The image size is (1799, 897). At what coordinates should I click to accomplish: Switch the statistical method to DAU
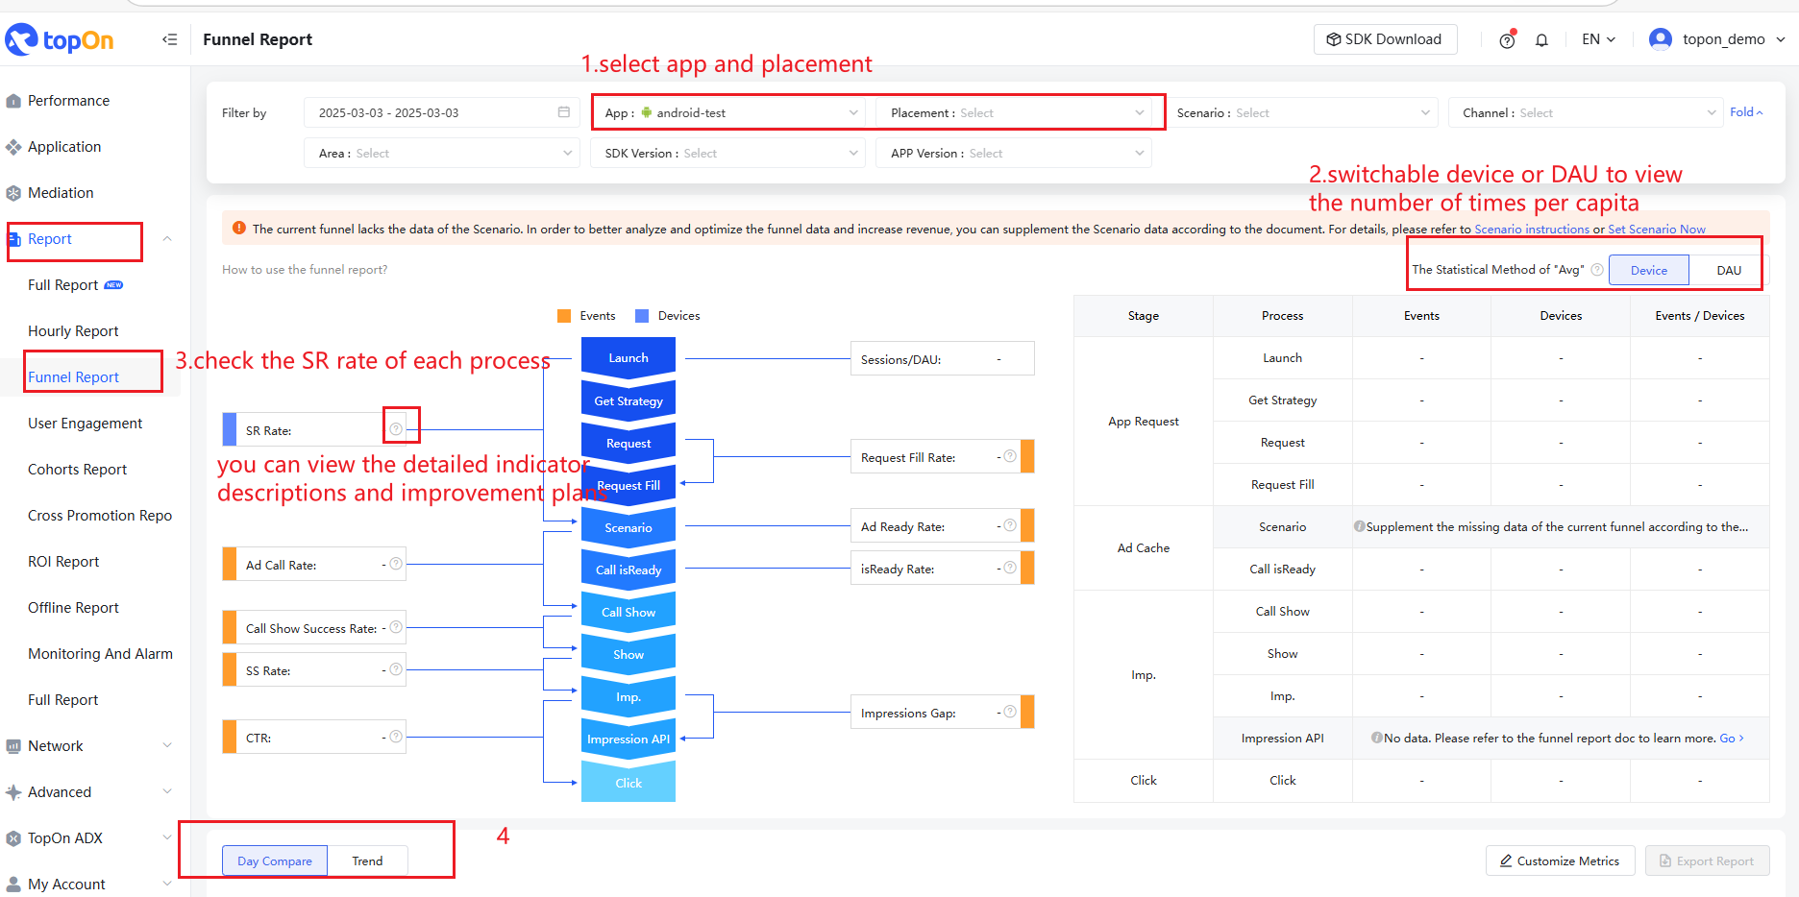[1729, 270]
